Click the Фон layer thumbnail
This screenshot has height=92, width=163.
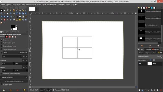pyautogui.click(x=150, y=64)
